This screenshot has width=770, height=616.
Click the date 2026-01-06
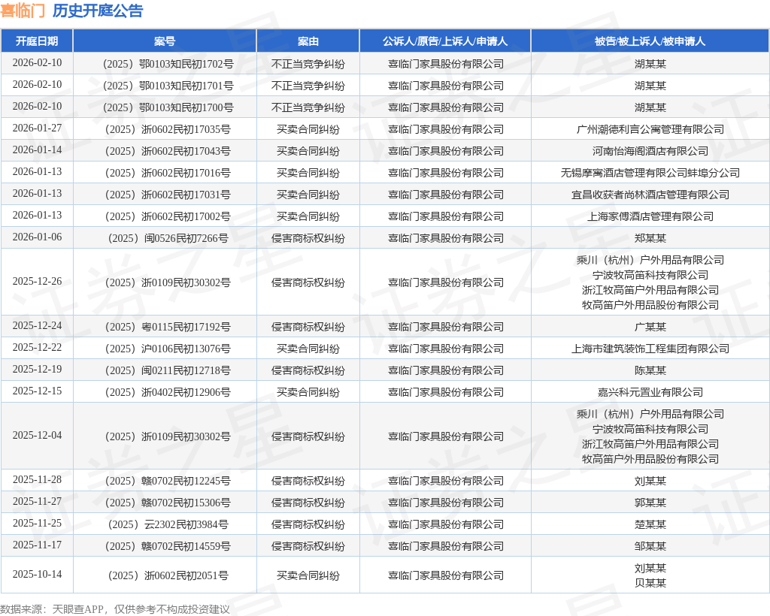click(37, 237)
